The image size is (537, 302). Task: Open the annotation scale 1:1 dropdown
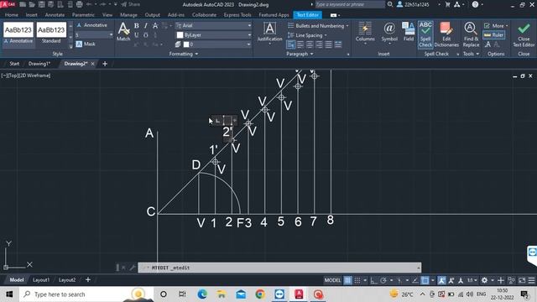(472, 280)
